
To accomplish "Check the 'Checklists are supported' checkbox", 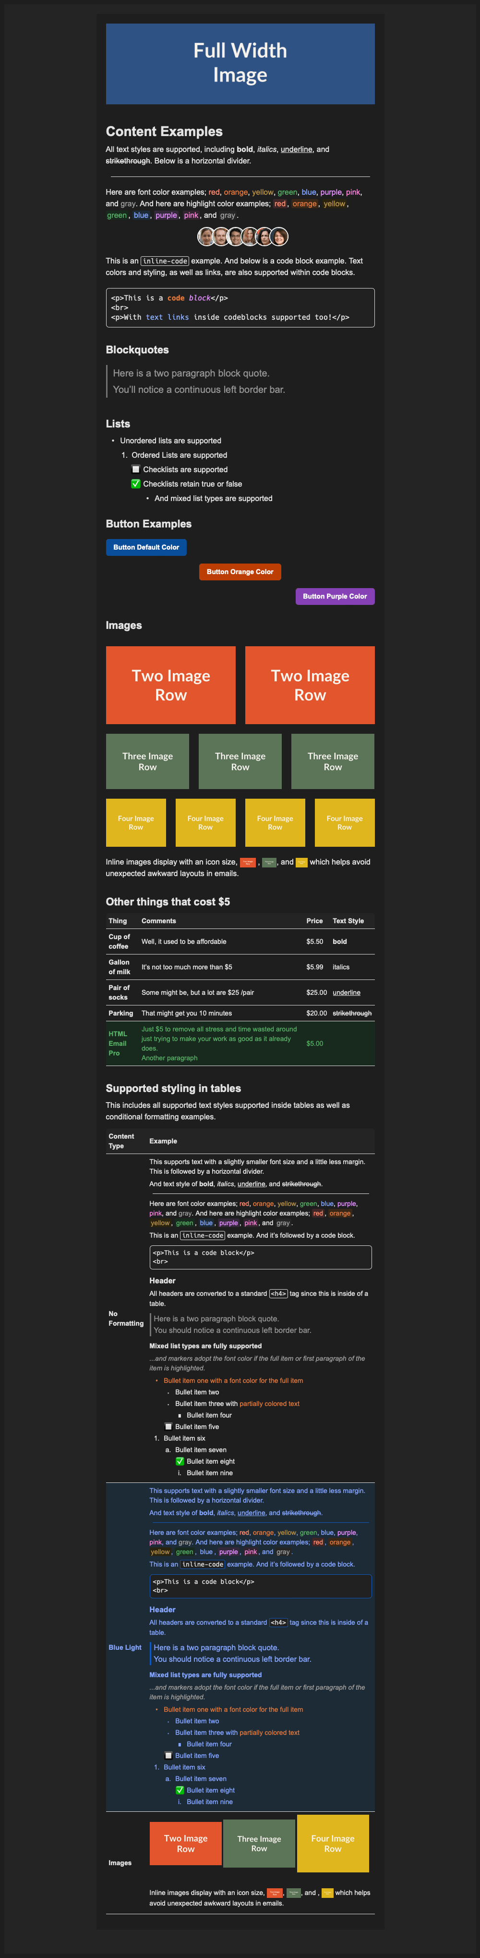I will (136, 469).
